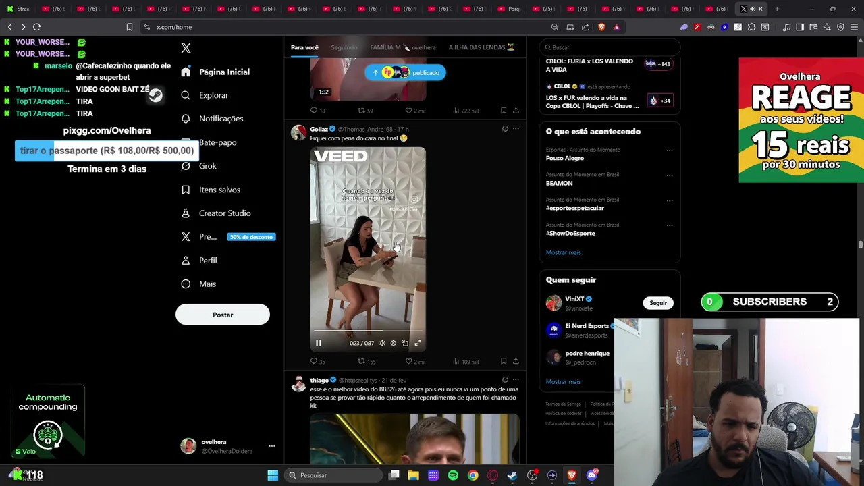The width and height of the screenshot is (864, 486).
Task: Bookmark the Goliaz post
Action: (504, 362)
